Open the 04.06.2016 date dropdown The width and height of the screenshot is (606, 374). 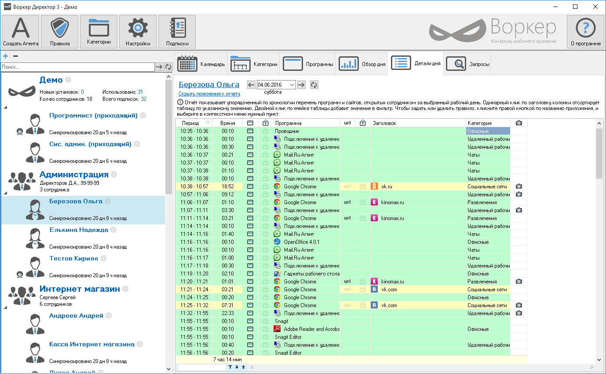[x=292, y=85]
